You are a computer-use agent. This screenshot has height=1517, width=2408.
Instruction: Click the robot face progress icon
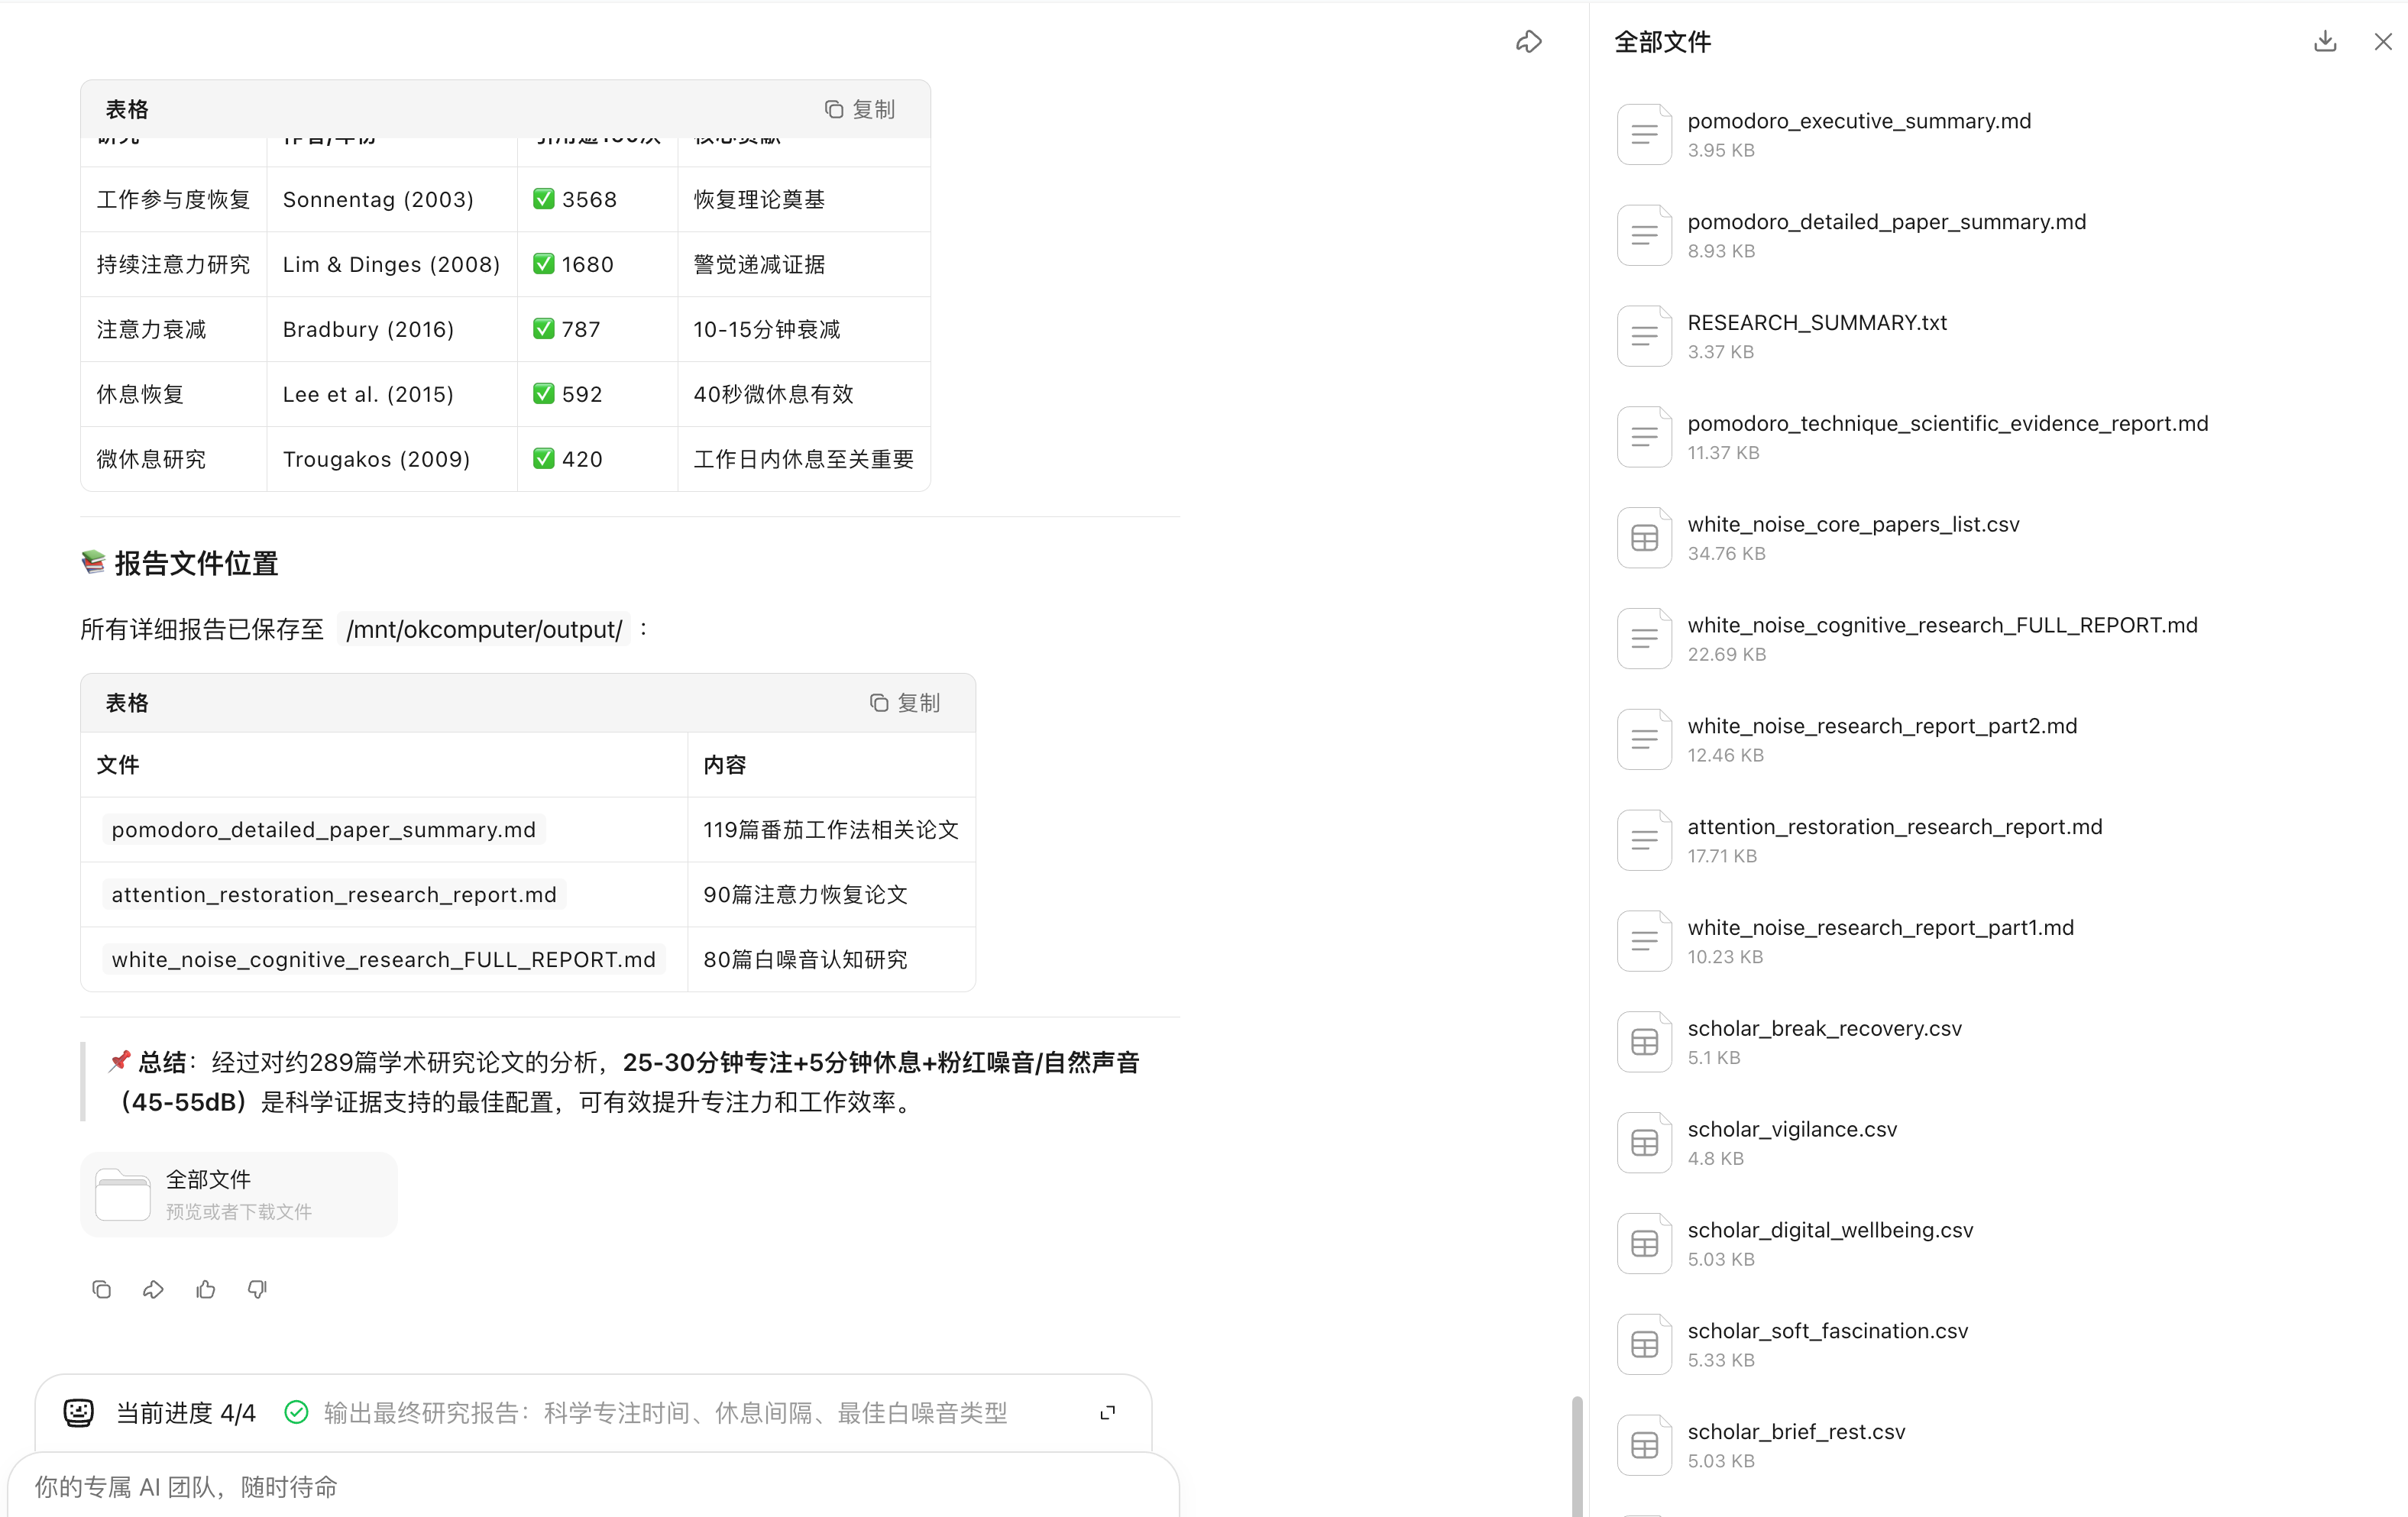tap(79, 1412)
